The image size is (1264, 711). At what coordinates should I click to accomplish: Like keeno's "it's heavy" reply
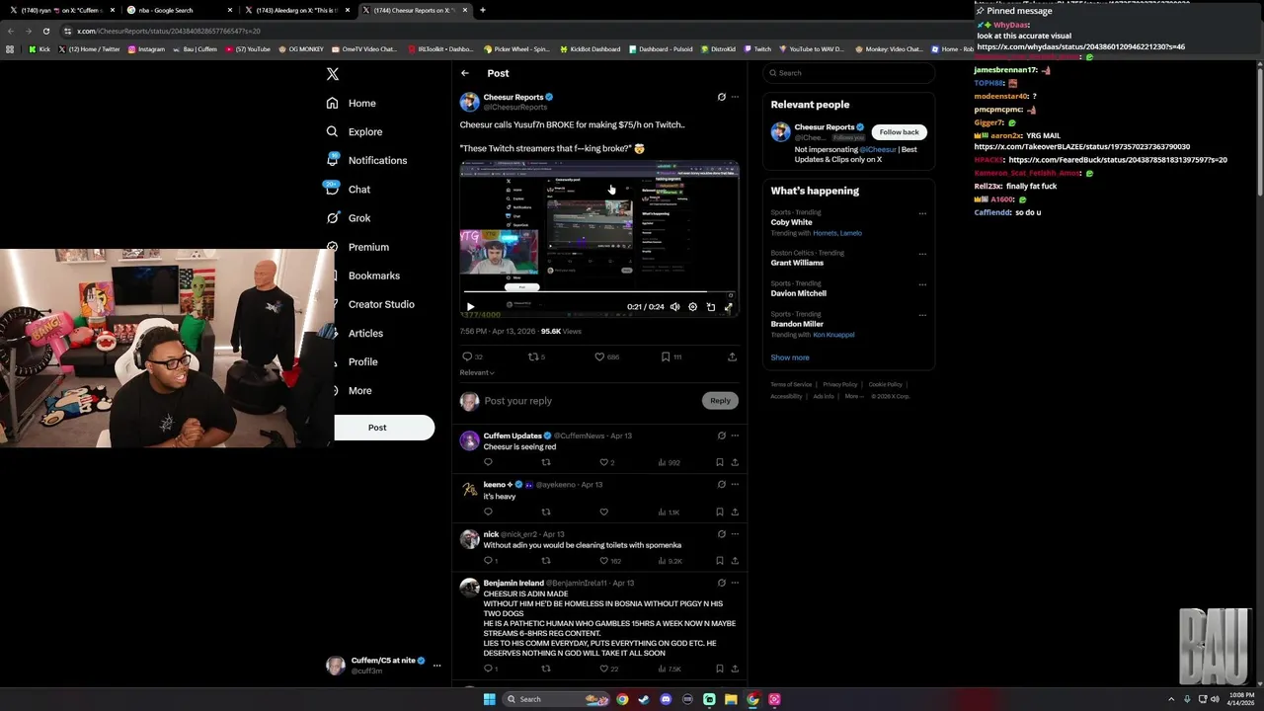tap(603, 512)
